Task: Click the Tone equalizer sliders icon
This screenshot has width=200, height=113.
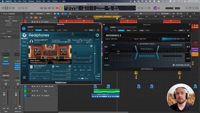Action: 53,66
